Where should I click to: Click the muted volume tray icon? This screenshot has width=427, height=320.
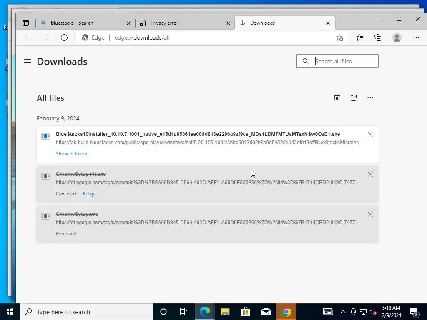click(373, 312)
